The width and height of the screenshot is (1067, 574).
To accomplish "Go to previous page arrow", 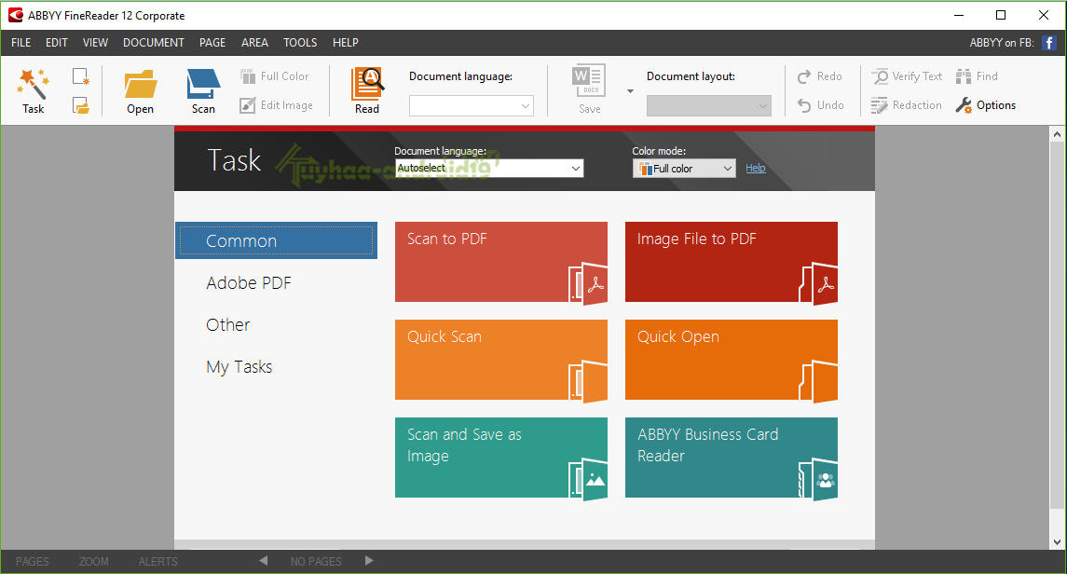I will coord(264,561).
